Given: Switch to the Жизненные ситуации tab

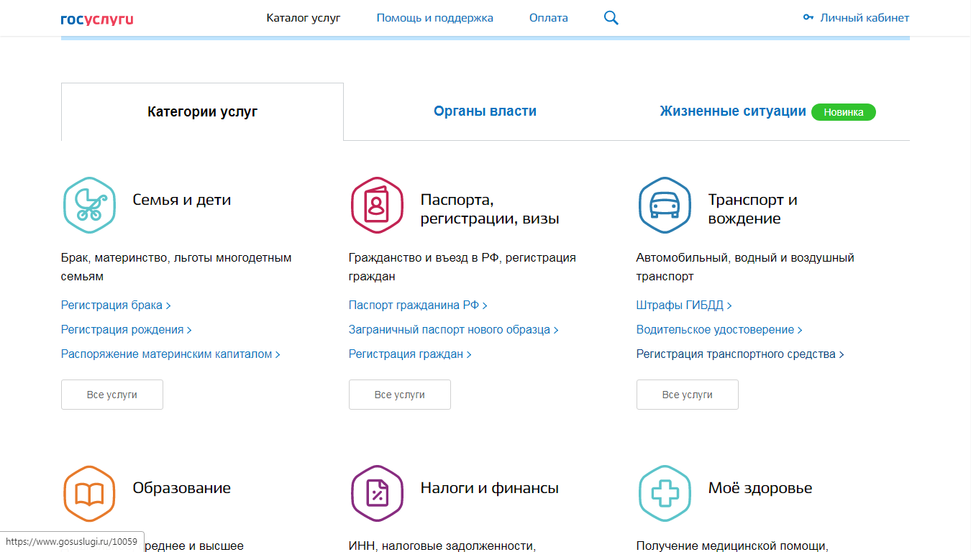Looking at the screenshot, I should pyautogui.click(x=733, y=111).
